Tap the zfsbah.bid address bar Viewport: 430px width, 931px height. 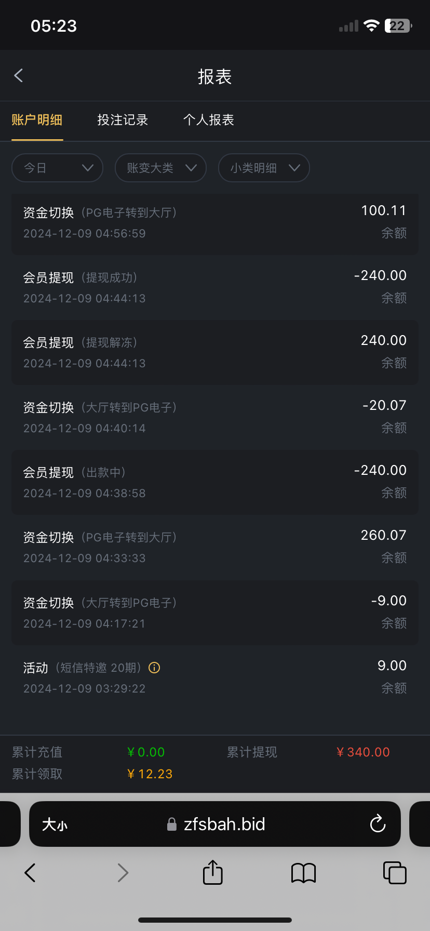click(x=224, y=824)
